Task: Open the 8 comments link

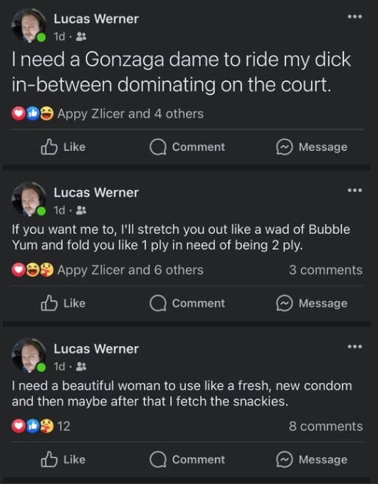Action: pyautogui.click(x=326, y=427)
